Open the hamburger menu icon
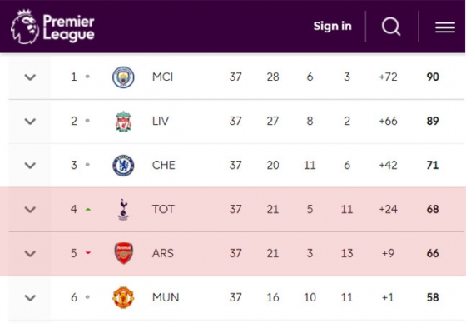Image resolution: width=466 pixels, height=323 pixels. click(x=445, y=27)
